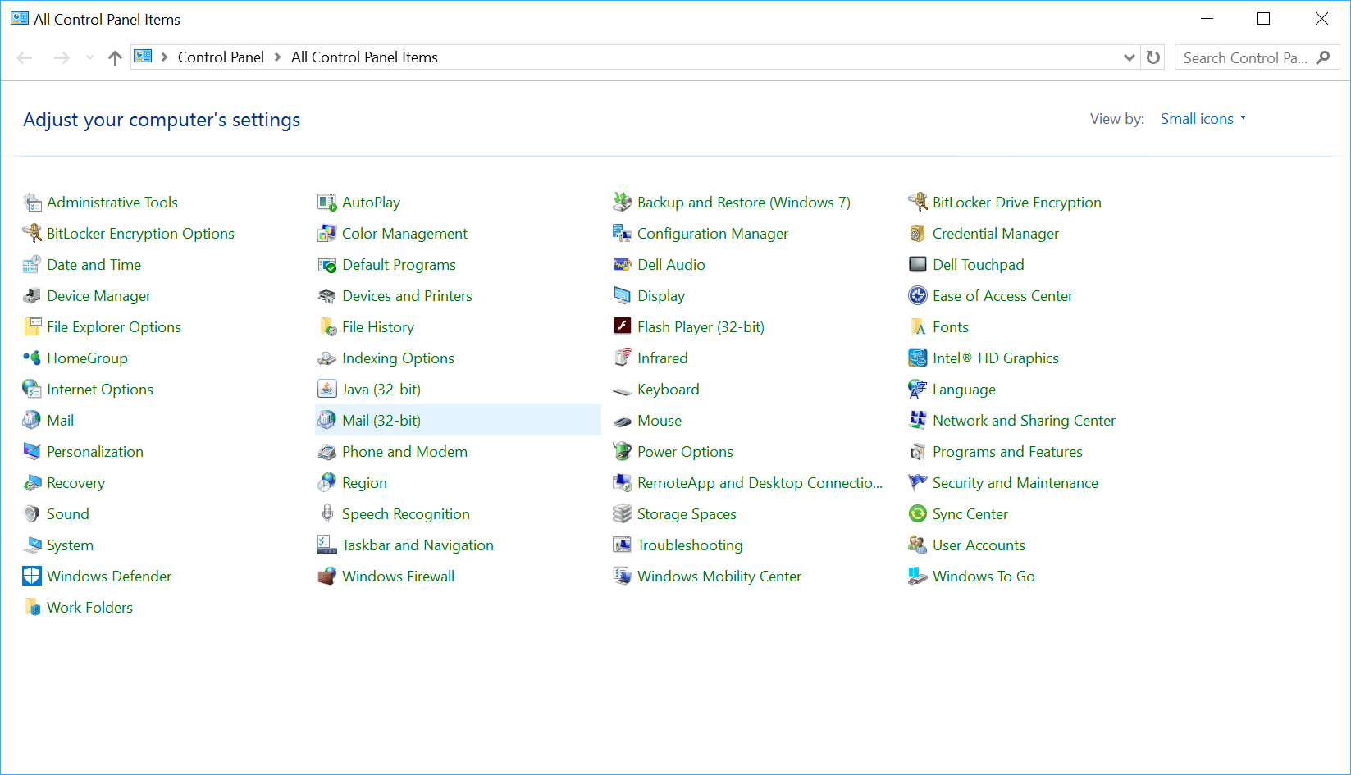Click the Network and Sharing Center icon
The height and width of the screenshot is (775, 1351).
(x=918, y=421)
